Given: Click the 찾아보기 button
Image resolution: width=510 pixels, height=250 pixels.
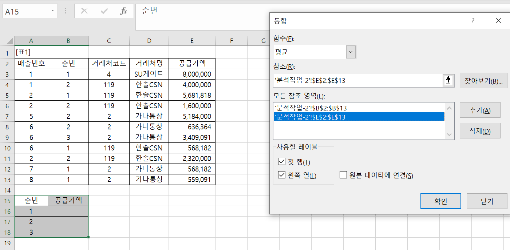Looking at the screenshot, I should click(483, 81).
